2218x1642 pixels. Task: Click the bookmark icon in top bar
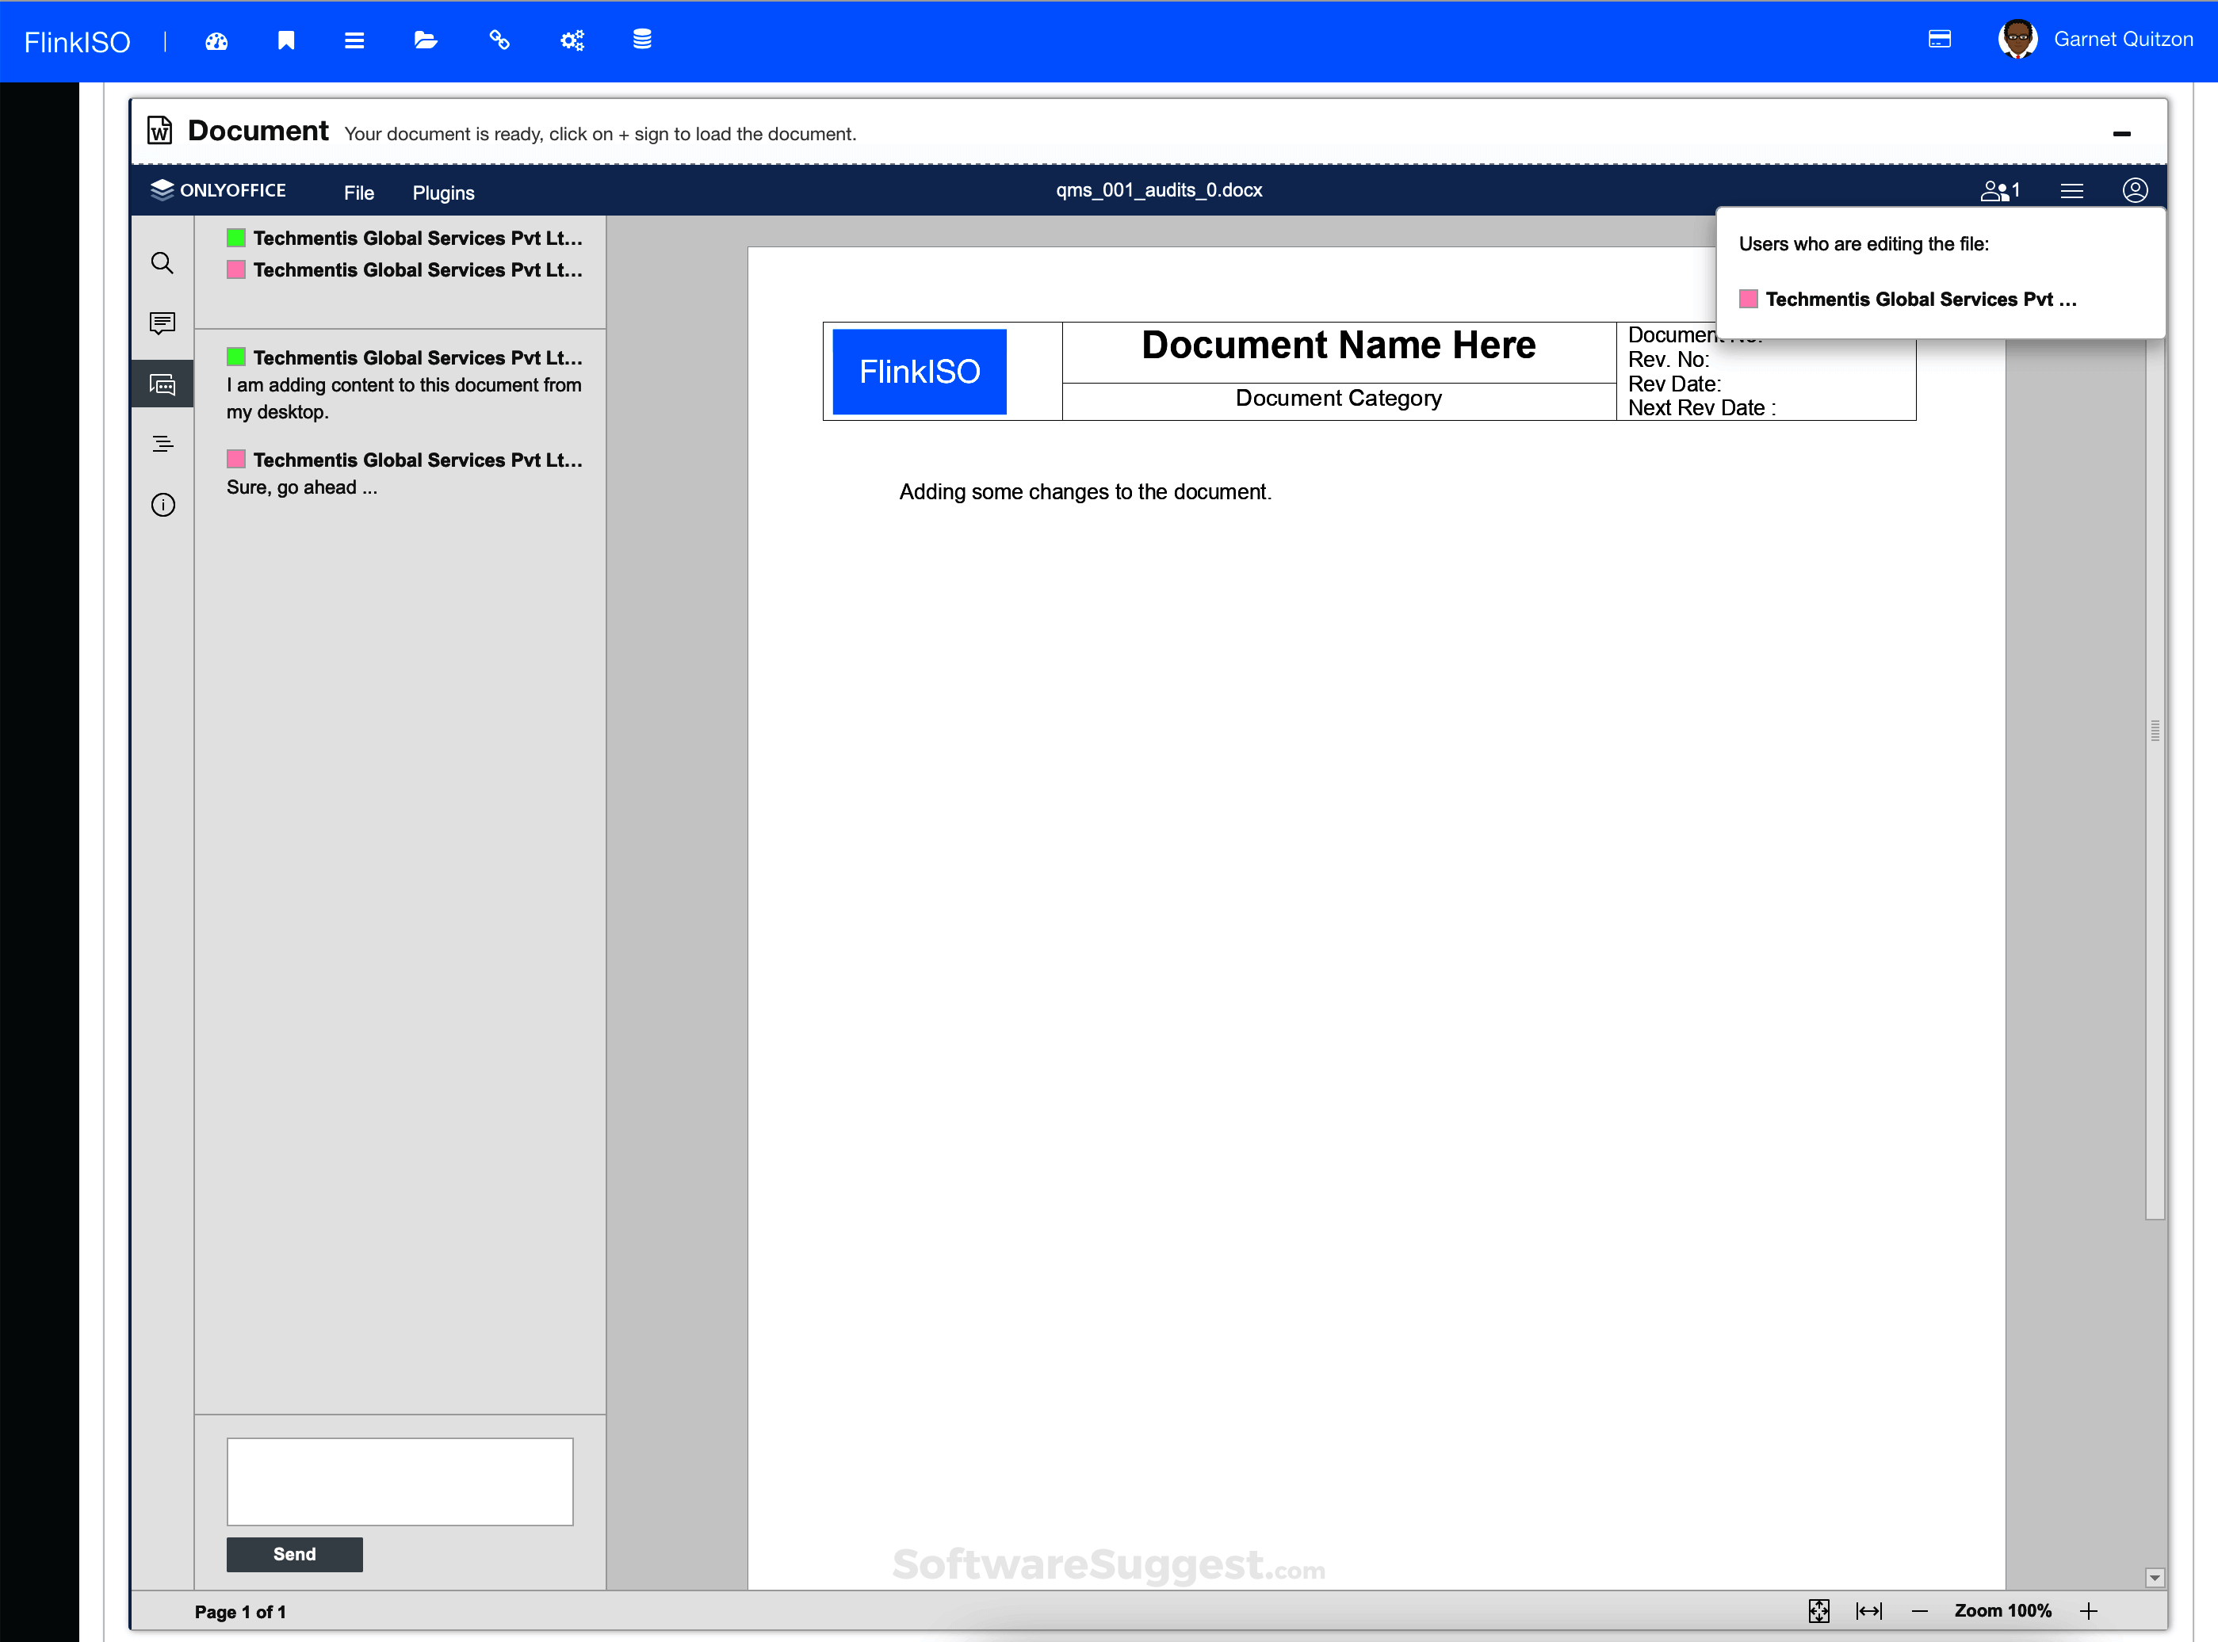[x=286, y=40]
